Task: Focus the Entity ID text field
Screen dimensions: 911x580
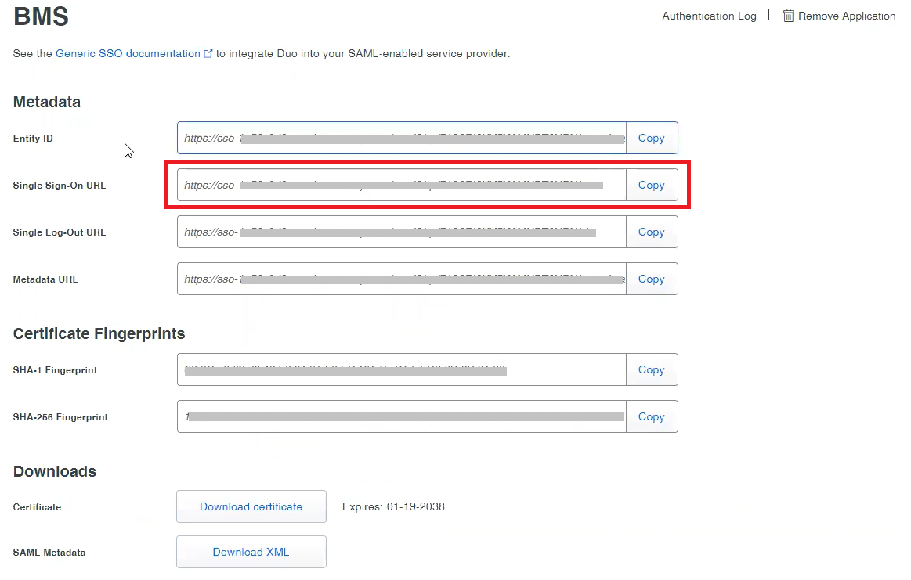Action: (401, 138)
